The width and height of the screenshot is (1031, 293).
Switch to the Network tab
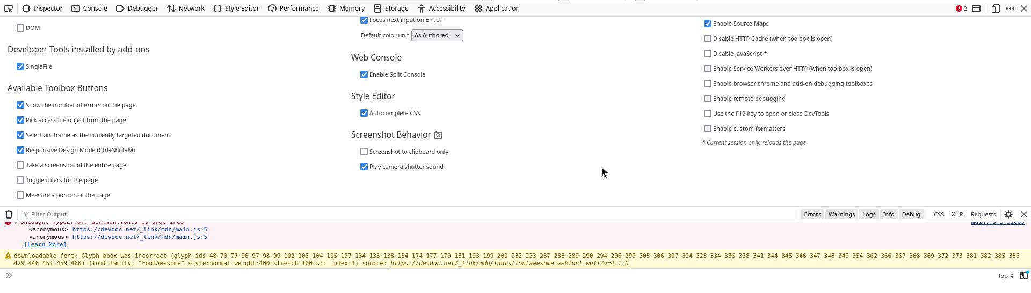185,9
